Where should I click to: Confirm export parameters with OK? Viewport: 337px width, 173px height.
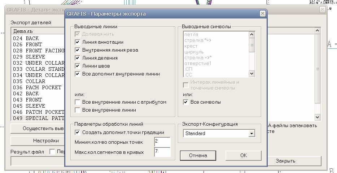244,155
